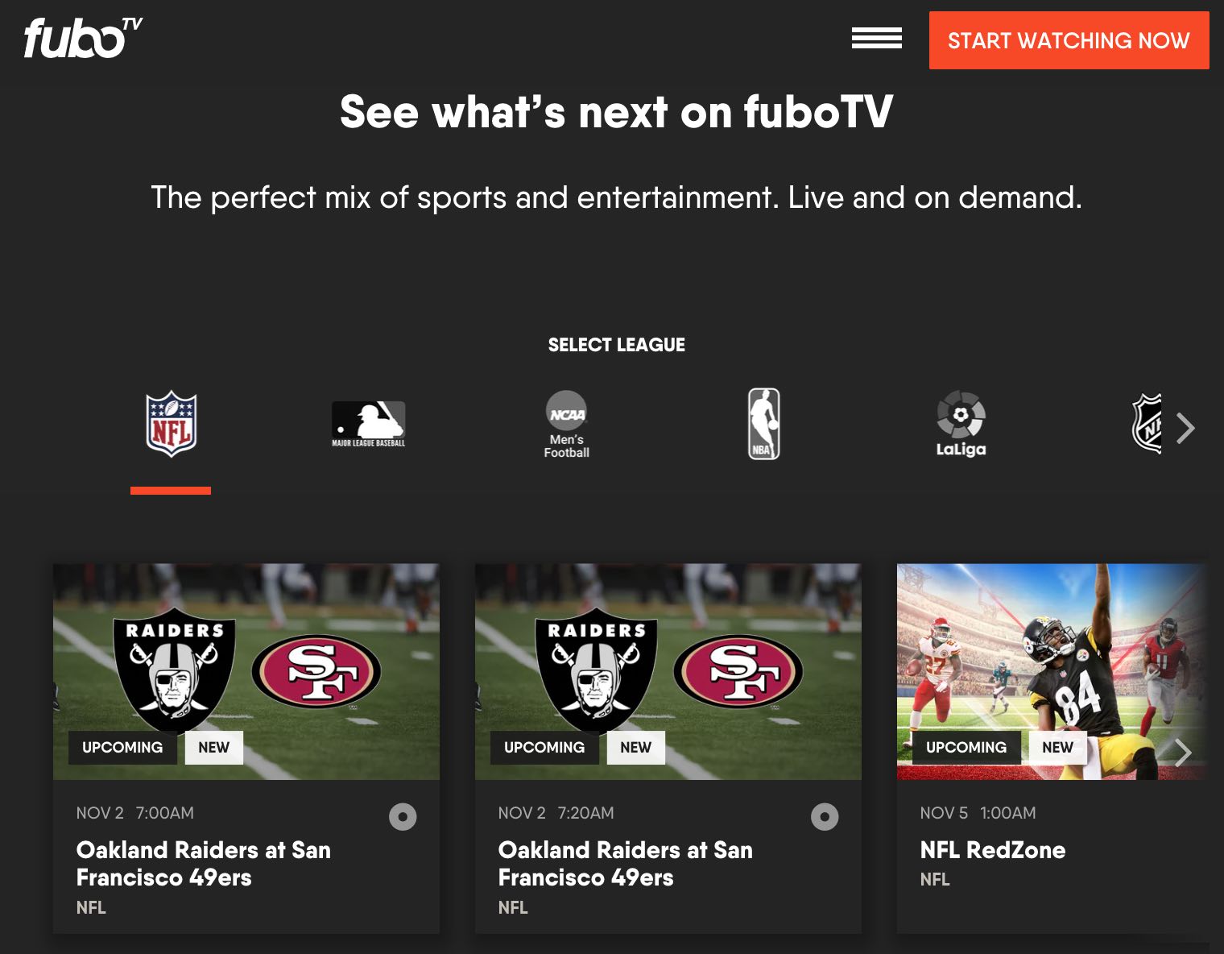Screen dimensions: 1224x954
Task: Click START WATCHING NOW button
Action: point(1069,40)
